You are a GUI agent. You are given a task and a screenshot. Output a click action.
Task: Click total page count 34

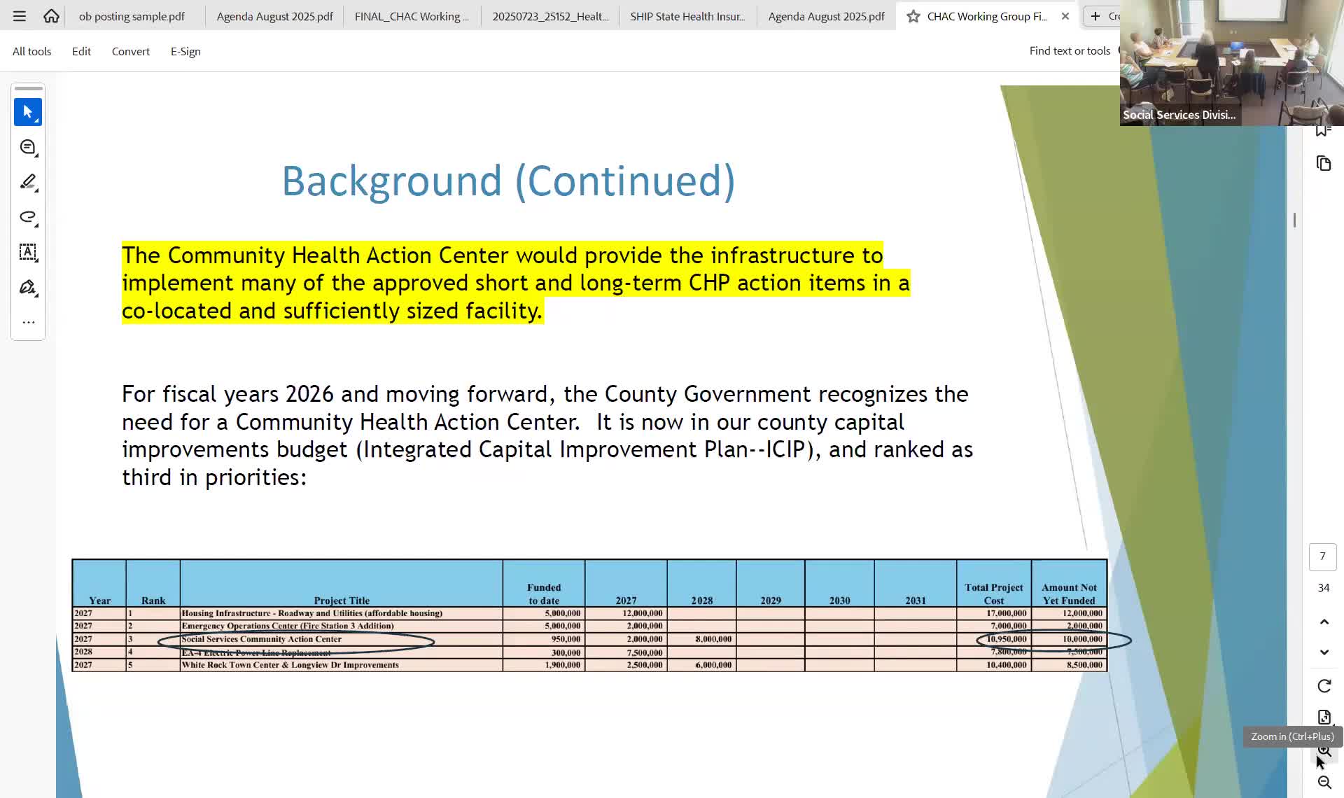click(1323, 588)
